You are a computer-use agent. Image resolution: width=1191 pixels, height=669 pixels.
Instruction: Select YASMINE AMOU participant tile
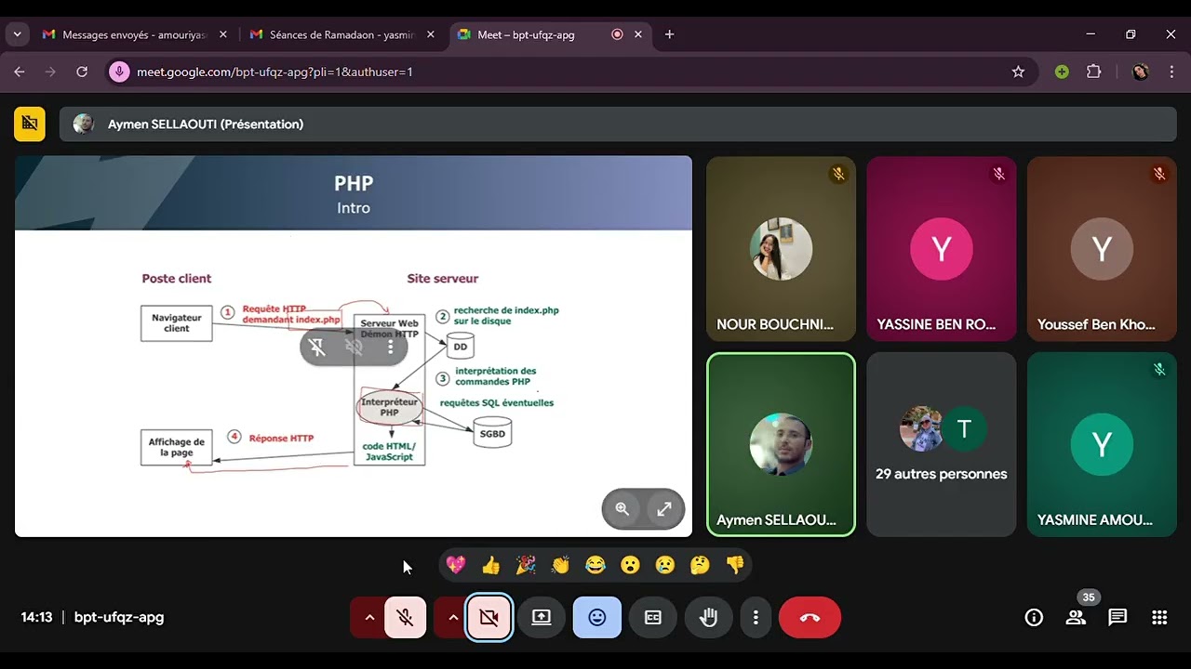[x=1102, y=444]
